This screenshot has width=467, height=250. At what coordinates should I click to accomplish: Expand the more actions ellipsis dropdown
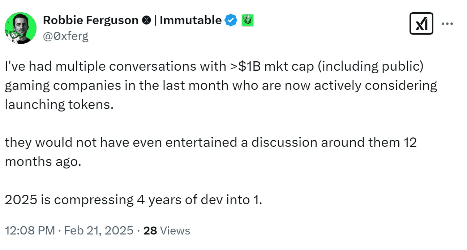click(x=448, y=23)
